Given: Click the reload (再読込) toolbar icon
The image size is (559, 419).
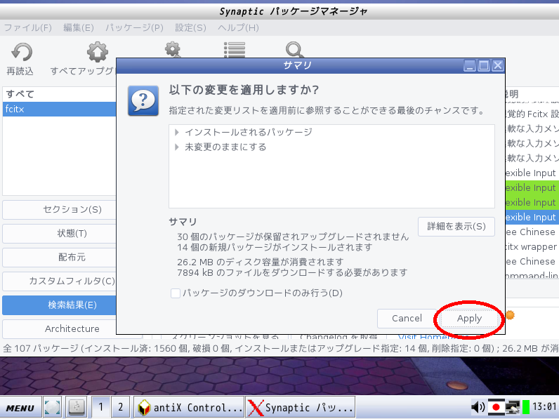Looking at the screenshot, I should [x=22, y=53].
